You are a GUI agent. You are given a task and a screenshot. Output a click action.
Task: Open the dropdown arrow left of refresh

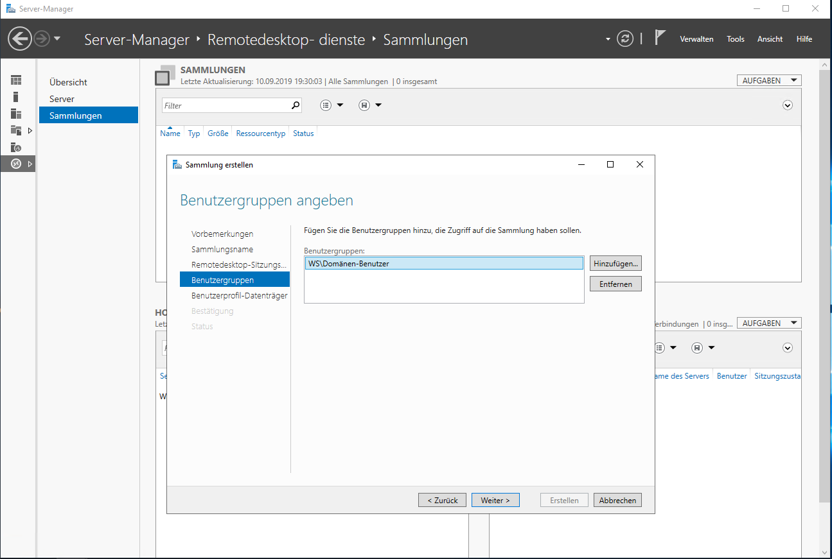click(608, 39)
